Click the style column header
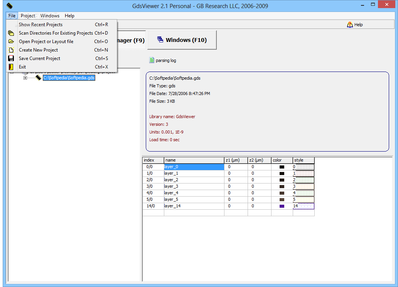The height and width of the screenshot is (287, 398). tap(304, 160)
